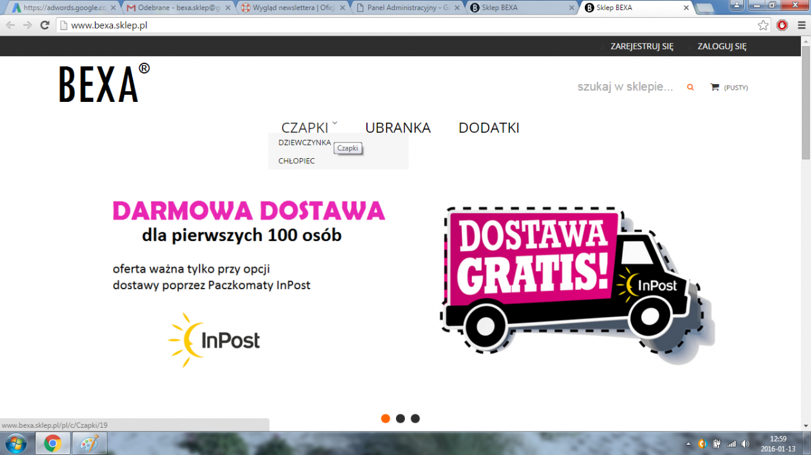
Task: Click the DARMOWA DOSTAWA headline
Action: click(x=249, y=211)
